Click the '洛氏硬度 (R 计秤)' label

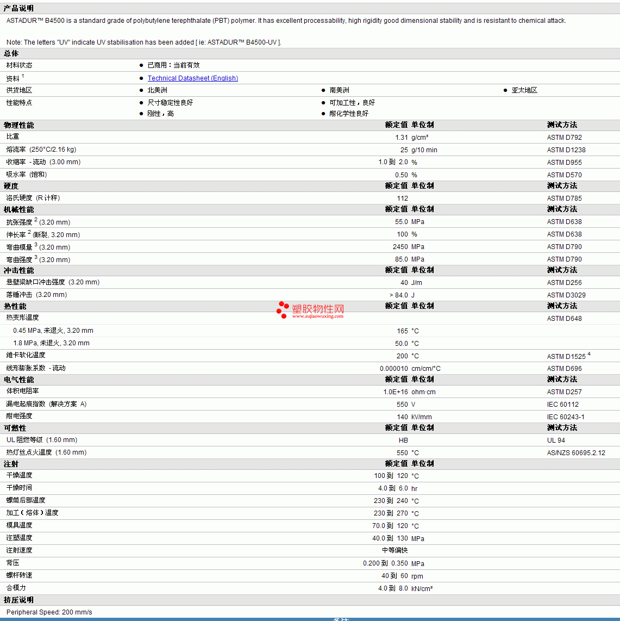click(33, 198)
